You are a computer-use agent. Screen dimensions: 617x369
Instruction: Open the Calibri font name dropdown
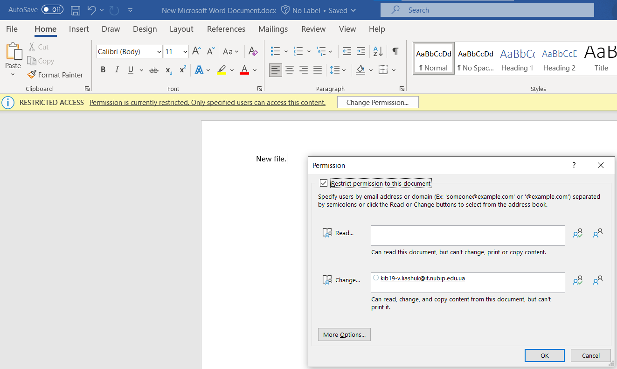coord(159,51)
